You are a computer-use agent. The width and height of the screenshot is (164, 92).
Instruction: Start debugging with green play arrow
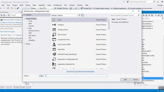55,8
